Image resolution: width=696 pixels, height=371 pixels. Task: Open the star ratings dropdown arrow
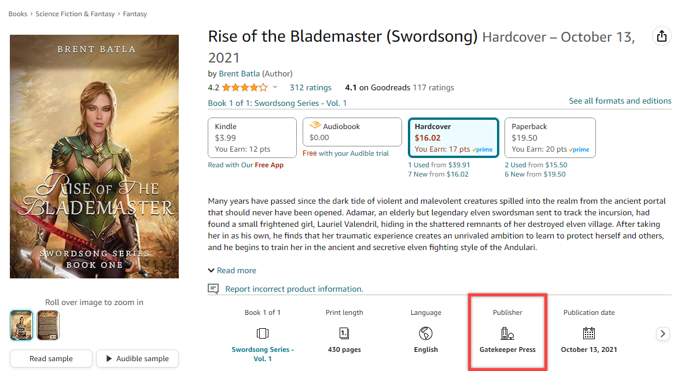(275, 87)
